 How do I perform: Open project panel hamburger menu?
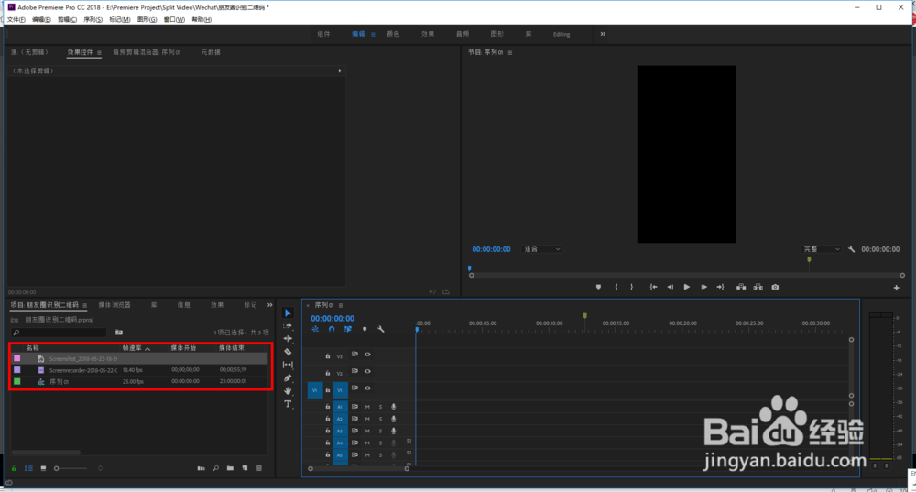click(x=84, y=305)
